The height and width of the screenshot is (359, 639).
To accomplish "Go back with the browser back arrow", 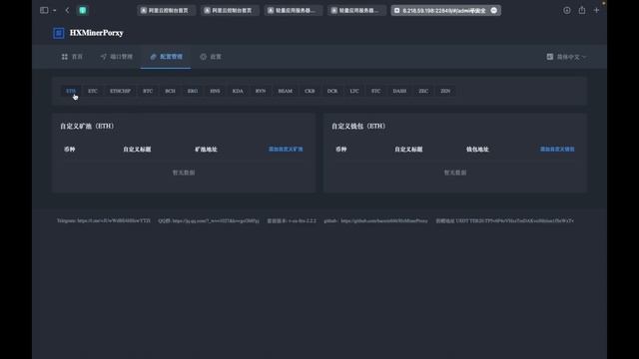I will [x=67, y=10].
